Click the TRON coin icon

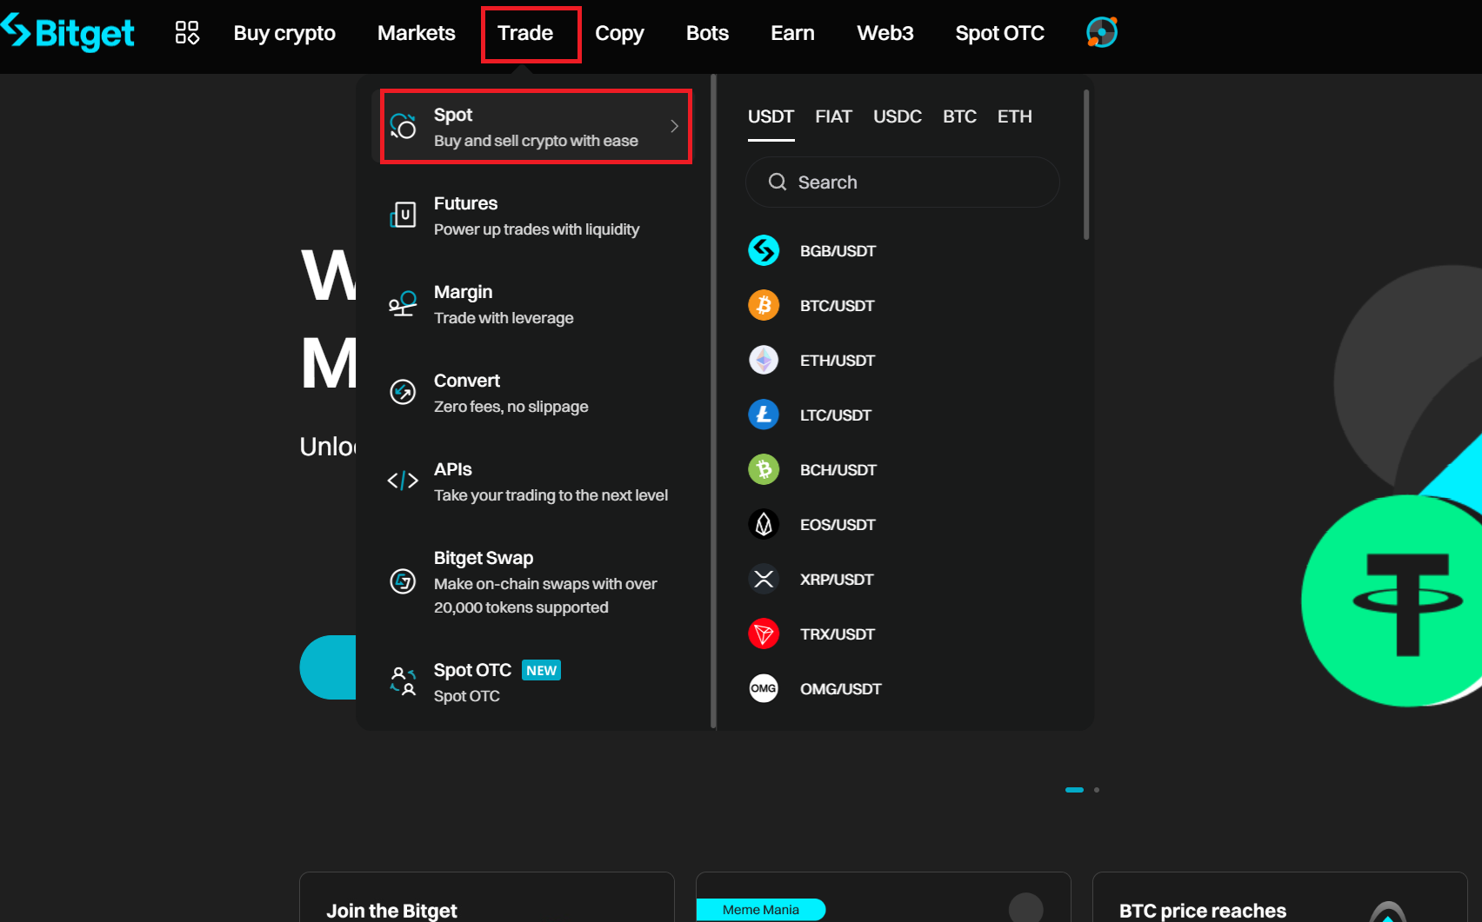tap(764, 633)
